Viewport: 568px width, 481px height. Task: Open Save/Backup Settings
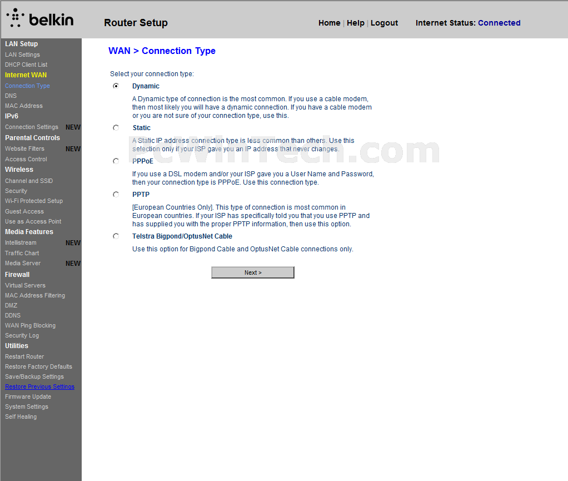click(x=34, y=376)
